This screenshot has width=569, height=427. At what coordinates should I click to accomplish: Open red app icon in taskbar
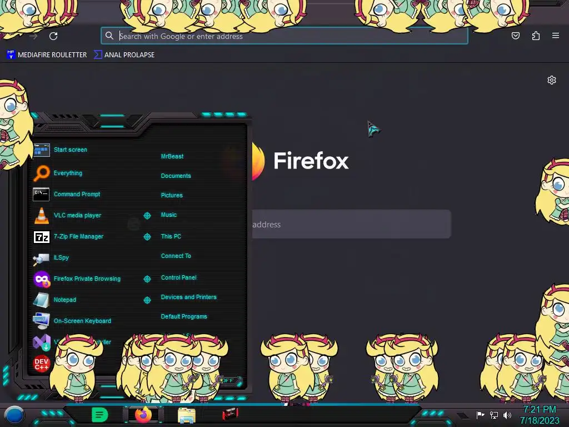pos(230,414)
